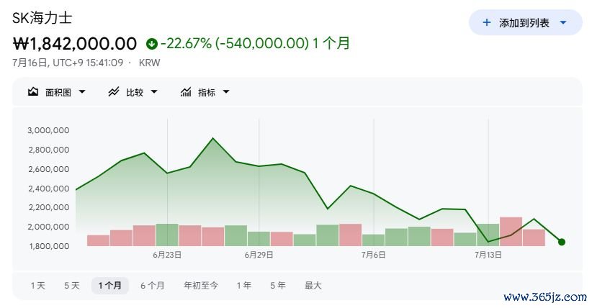Switch to the 5 年 range
The image size is (592, 308).
pyautogui.click(x=278, y=286)
